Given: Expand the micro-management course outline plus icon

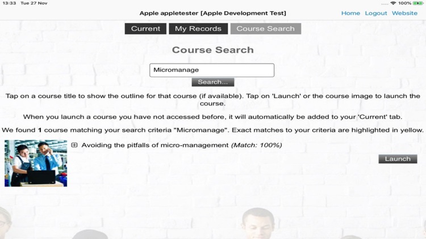Looking at the screenshot, I should coord(74,145).
